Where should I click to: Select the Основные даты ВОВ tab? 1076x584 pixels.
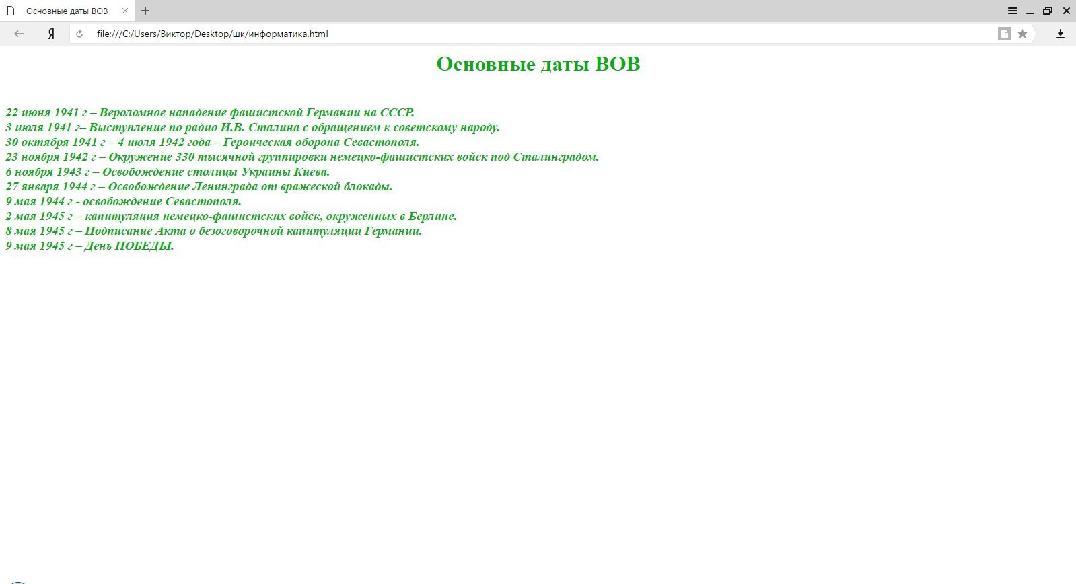click(x=67, y=11)
